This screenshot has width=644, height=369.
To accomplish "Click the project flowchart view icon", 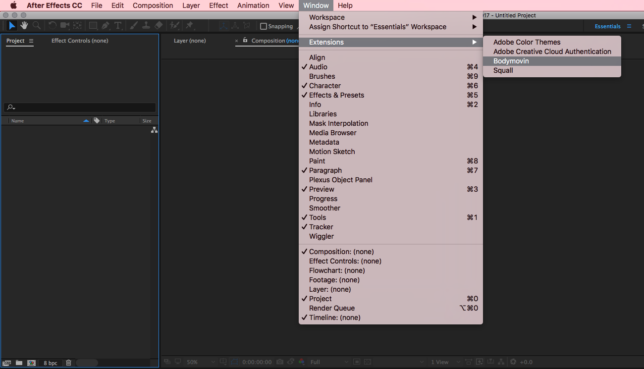I will click(x=154, y=130).
